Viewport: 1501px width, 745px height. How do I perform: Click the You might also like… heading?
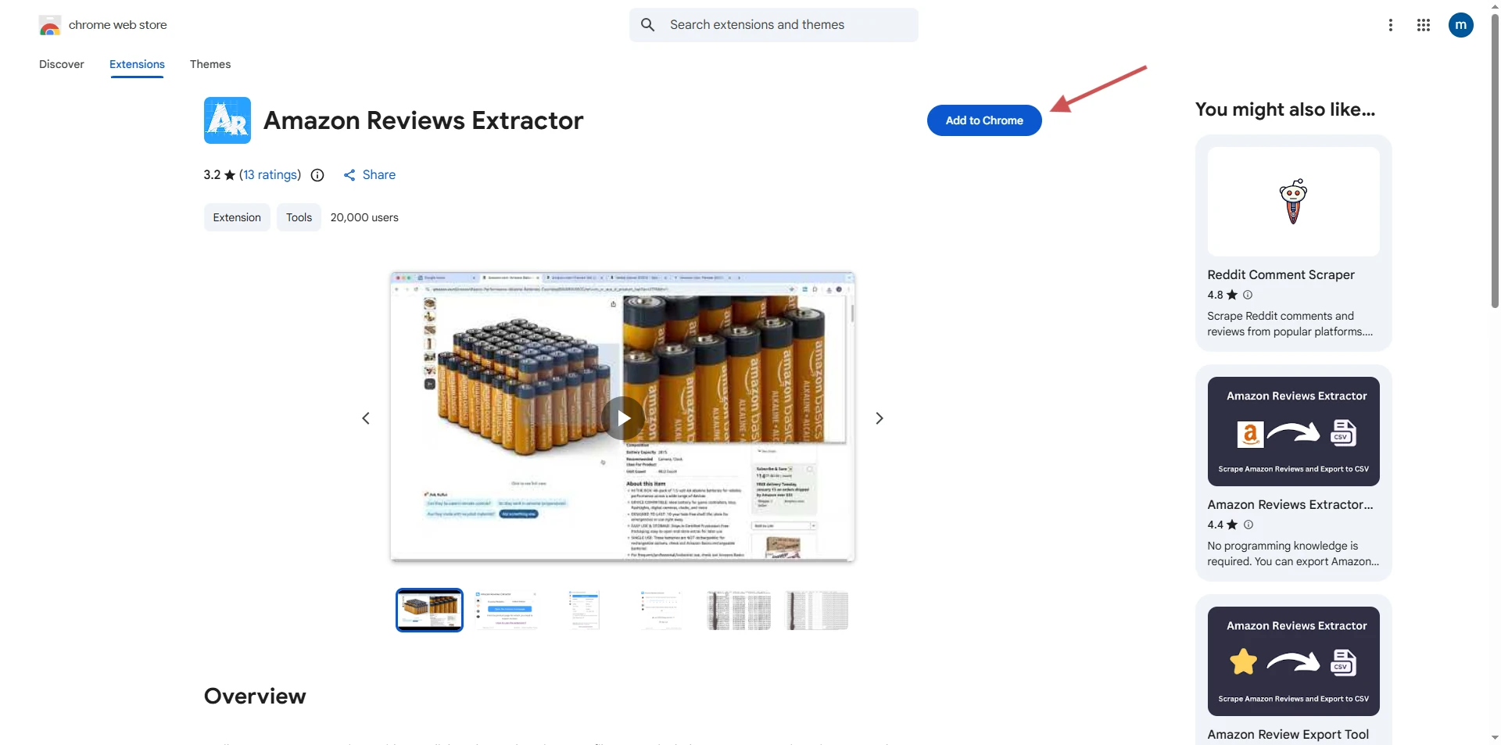[1284, 109]
